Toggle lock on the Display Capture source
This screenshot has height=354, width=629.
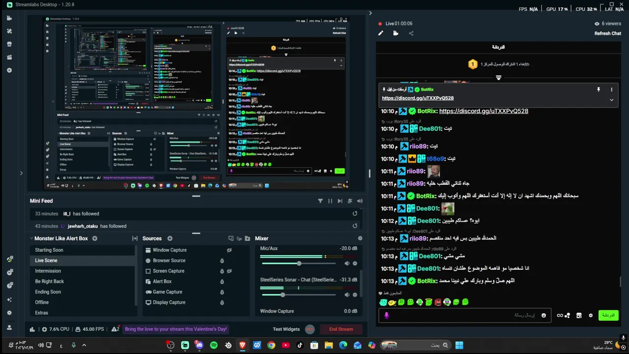coord(222,302)
